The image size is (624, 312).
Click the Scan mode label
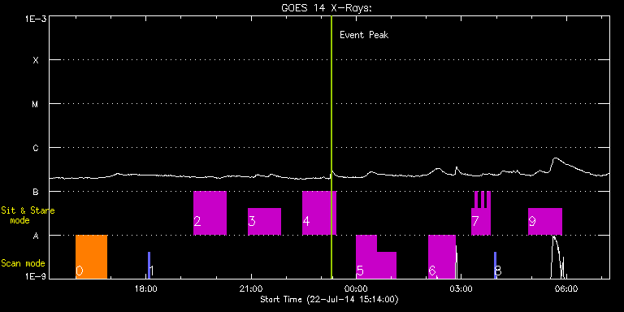(x=23, y=263)
